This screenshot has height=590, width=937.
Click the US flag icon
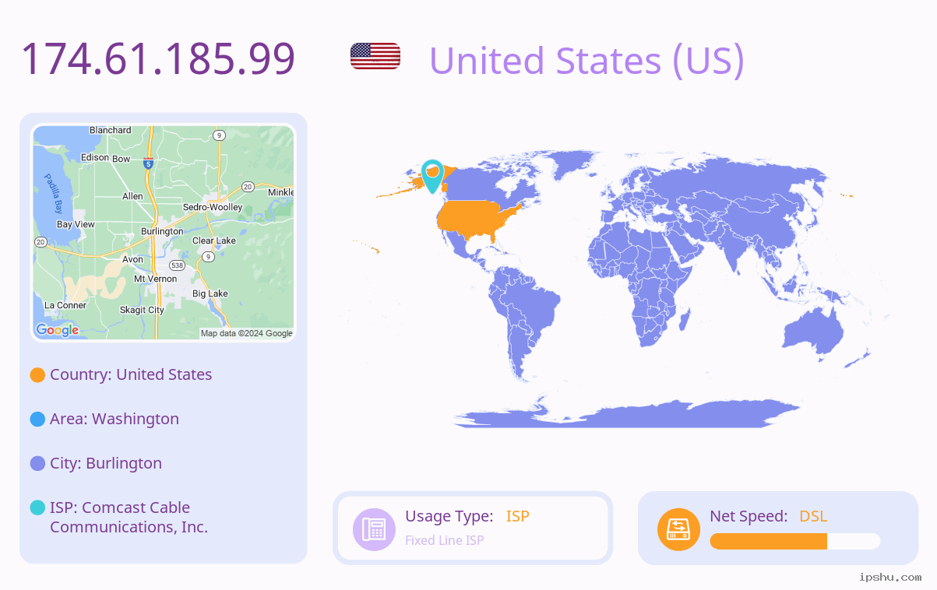click(x=375, y=56)
